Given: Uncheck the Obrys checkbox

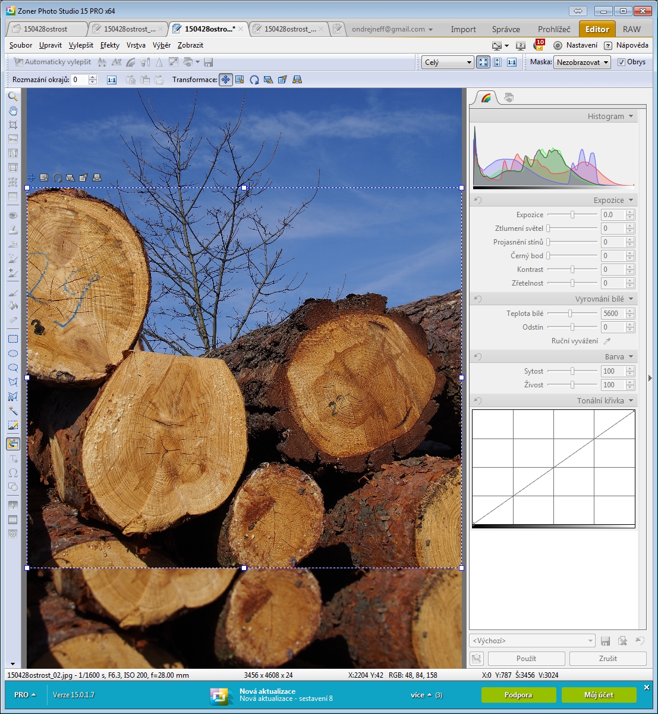Looking at the screenshot, I should (621, 62).
